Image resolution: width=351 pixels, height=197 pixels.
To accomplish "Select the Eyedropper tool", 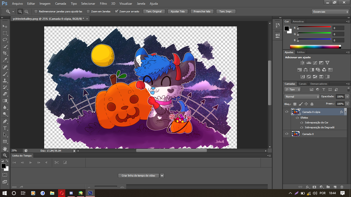I will (5, 60).
